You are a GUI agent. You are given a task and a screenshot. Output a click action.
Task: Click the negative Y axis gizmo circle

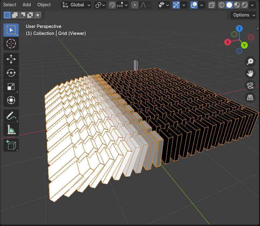click(x=234, y=34)
